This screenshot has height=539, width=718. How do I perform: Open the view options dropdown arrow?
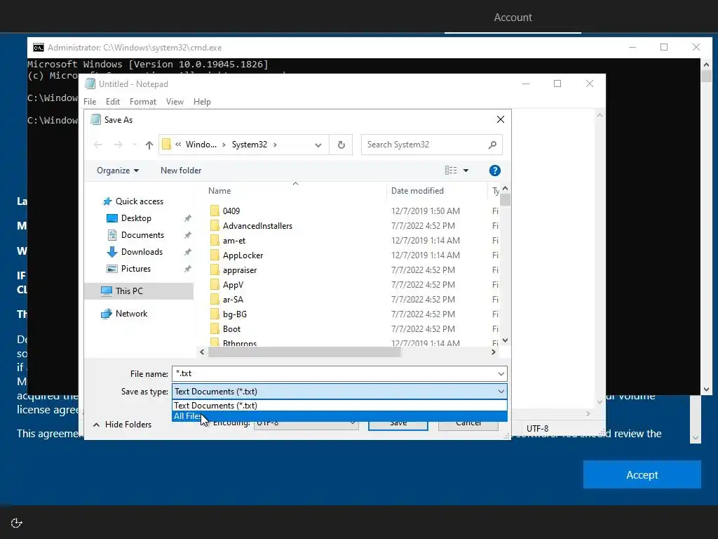tap(466, 171)
